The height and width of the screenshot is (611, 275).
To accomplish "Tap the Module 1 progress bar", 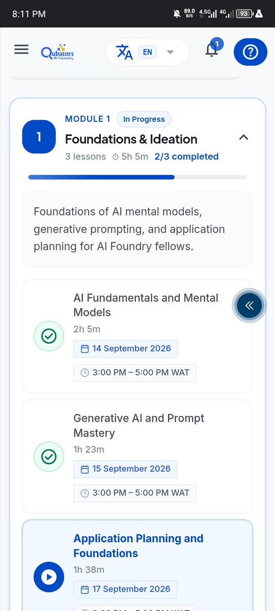I will click(x=137, y=177).
